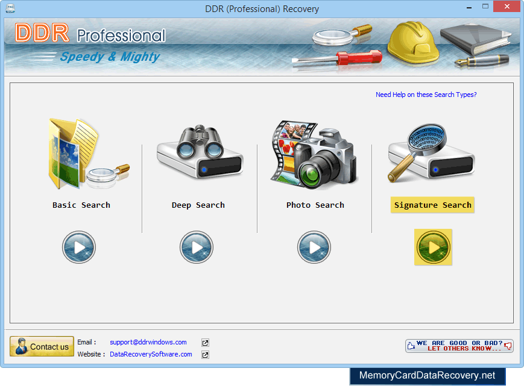The width and height of the screenshot is (524, 386).
Task: Click the Photo Search camera icon
Action: [x=314, y=155]
